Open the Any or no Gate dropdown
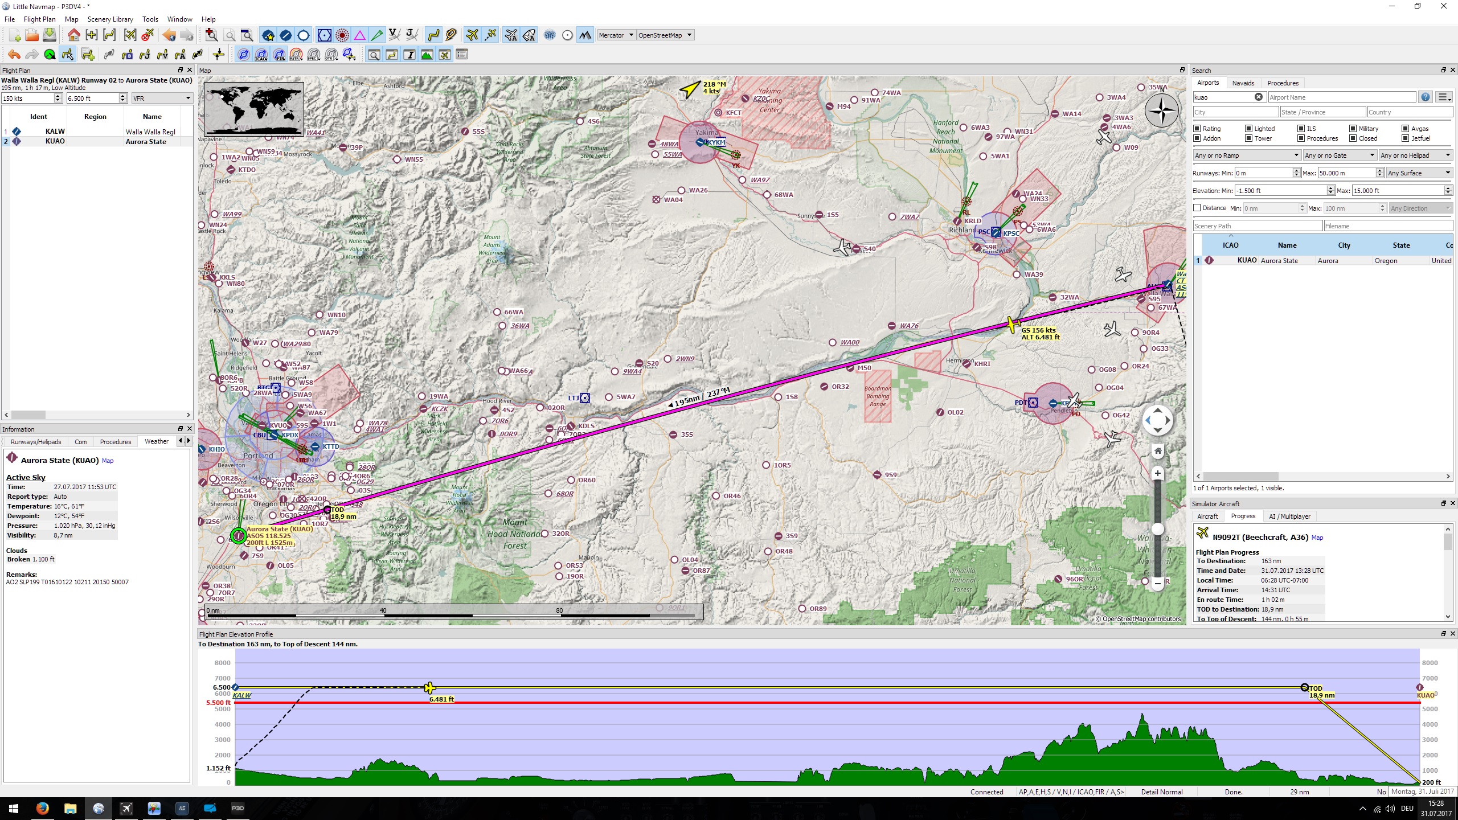The width and height of the screenshot is (1458, 820). coord(1340,155)
